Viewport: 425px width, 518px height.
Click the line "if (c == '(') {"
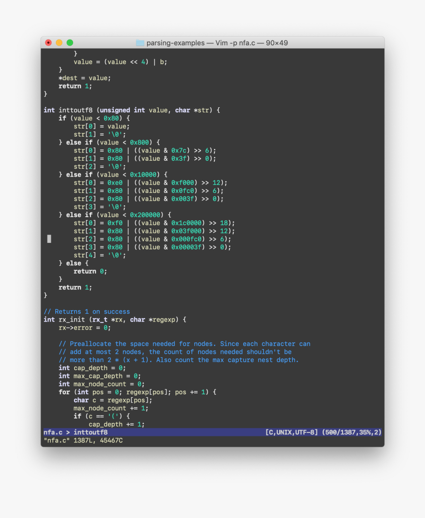(102, 416)
